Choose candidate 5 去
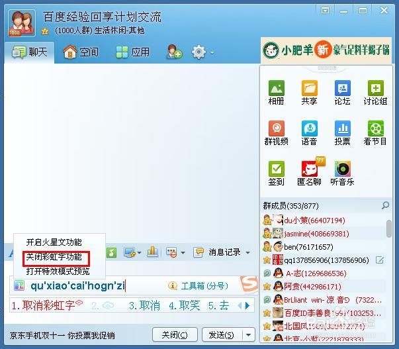This screenshot has height=349, width=399. [219, 305]
